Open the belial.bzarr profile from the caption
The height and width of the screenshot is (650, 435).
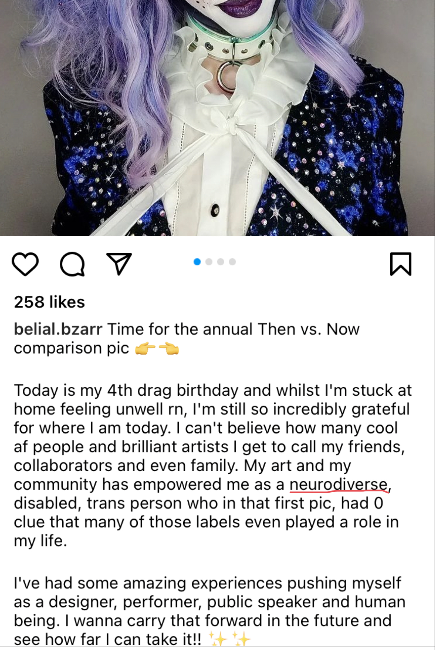click(x=58, y=329)
